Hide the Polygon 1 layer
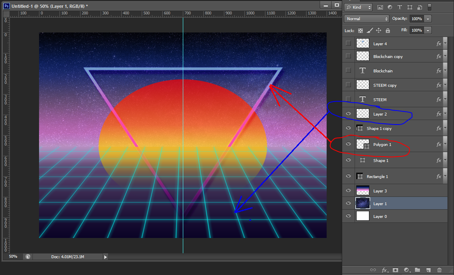 pos(348,144)
